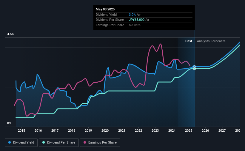Select the 2018 label on the x-axis

coord(72,130)
